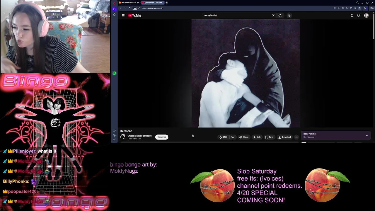
Task: Open the sidebar three-dot options
Action: point(114,139)
